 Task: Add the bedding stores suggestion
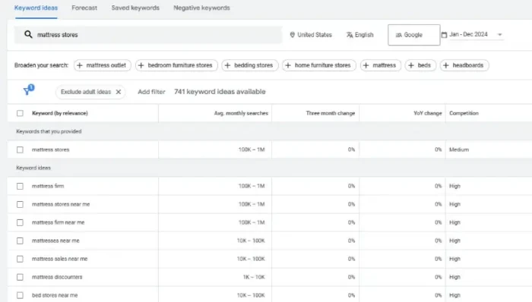tap(250, 65)
